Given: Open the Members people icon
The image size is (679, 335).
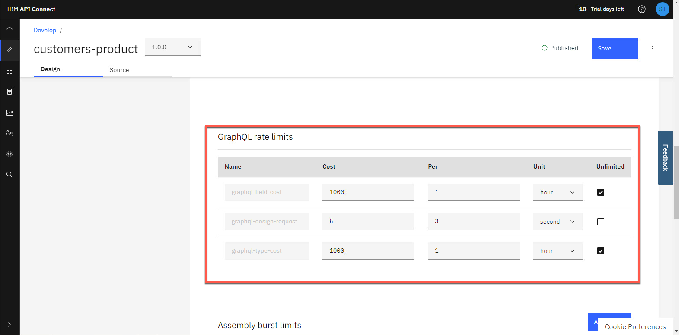Looking at the screenshot, I should coord(10,133).
